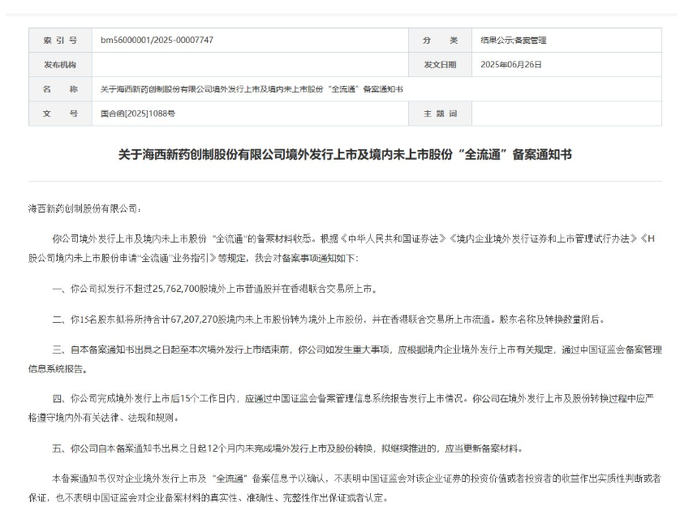Click item 五 about 12个月内 completion
Image resolution: width=680 pixels, height=524 pixels.
288,448
